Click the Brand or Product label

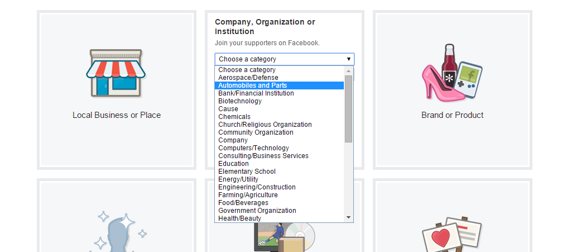click(x=452, y=115)
